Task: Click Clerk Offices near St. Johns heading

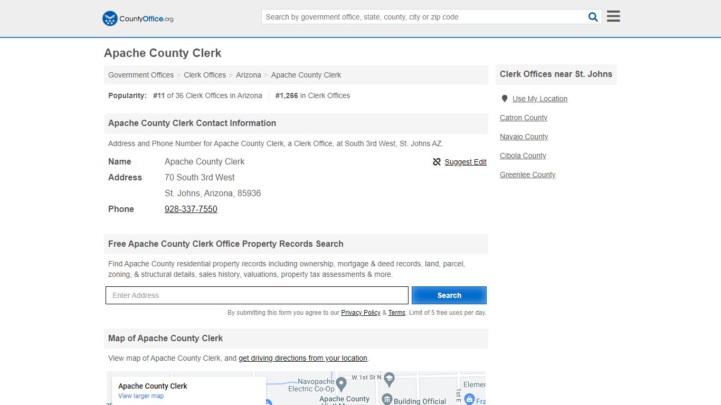Action: pos(556,74)
